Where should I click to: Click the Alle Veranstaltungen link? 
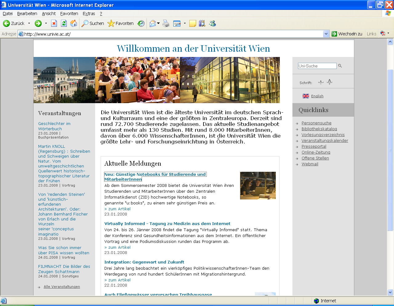point(62,287)
